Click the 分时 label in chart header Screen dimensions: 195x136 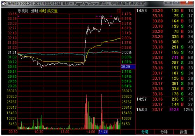tap(34, 11)
